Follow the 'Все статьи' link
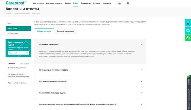Image resolution: width=191 pixels, height=110 pixels. [x=25, y=64]
